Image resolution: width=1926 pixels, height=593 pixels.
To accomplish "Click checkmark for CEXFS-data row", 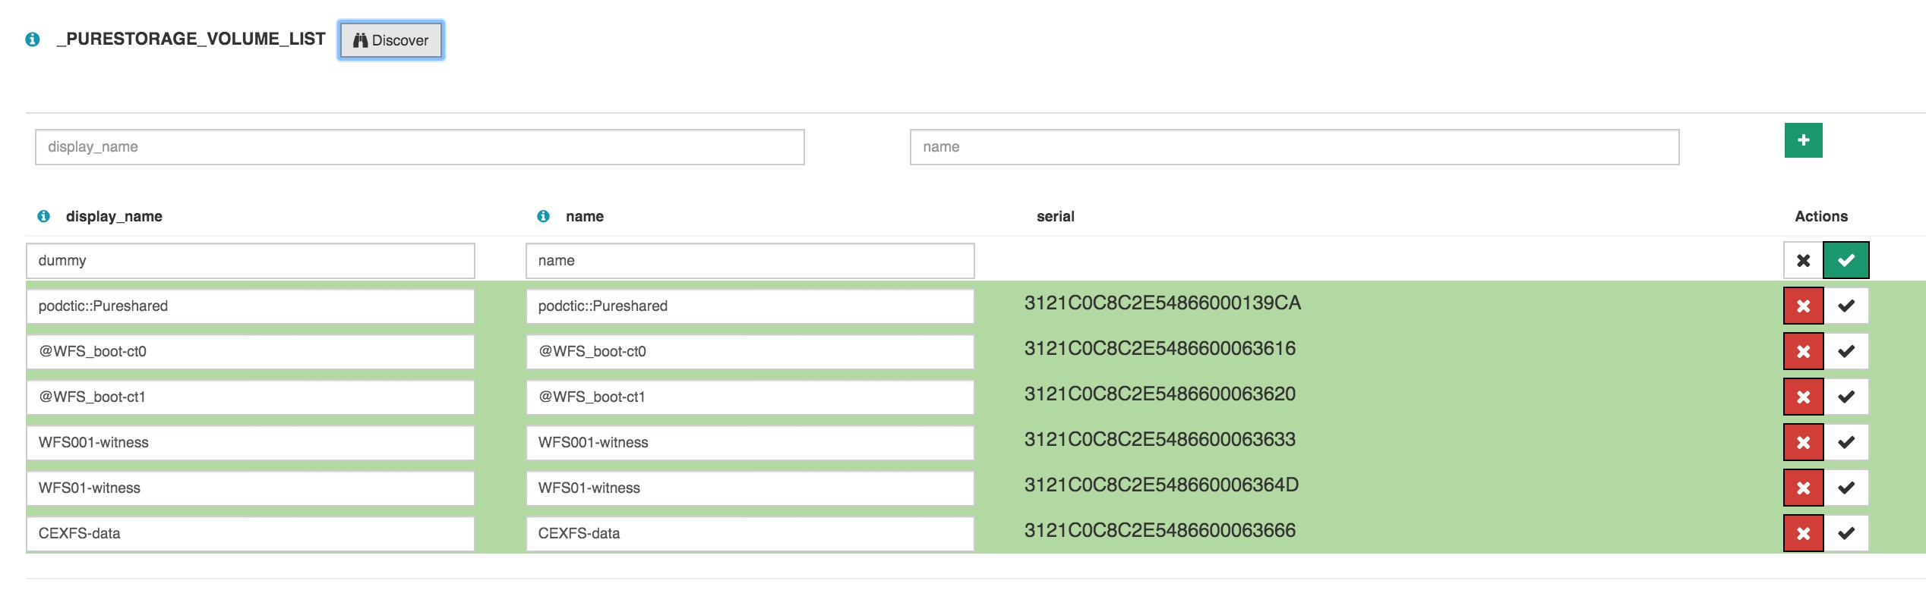I will (1846, 534).
